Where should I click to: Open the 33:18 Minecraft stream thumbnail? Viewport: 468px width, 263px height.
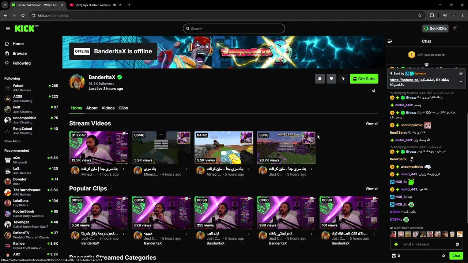(x=286, y=148)
